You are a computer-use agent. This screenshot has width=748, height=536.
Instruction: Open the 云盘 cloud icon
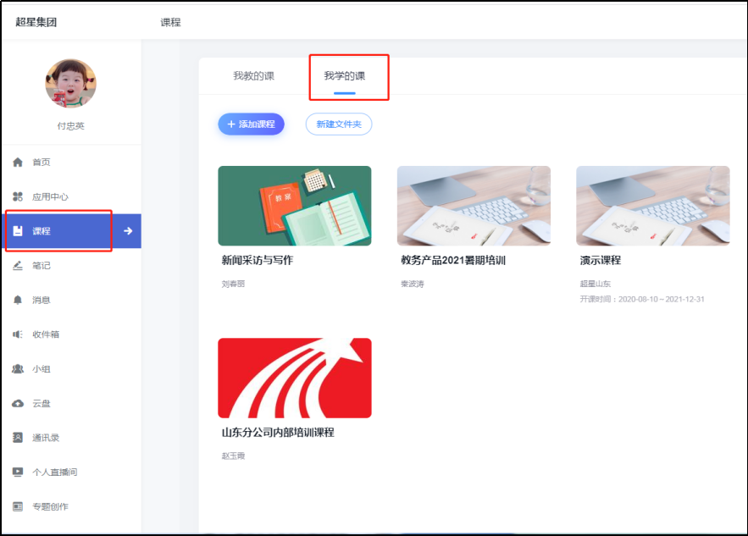click(x=18, y=404)
